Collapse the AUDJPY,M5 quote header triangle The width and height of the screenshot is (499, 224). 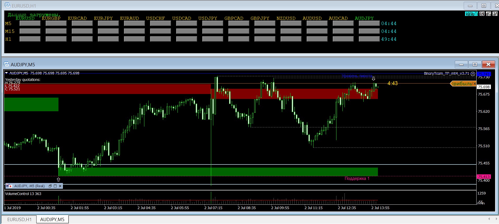click(x=7, y=73)
